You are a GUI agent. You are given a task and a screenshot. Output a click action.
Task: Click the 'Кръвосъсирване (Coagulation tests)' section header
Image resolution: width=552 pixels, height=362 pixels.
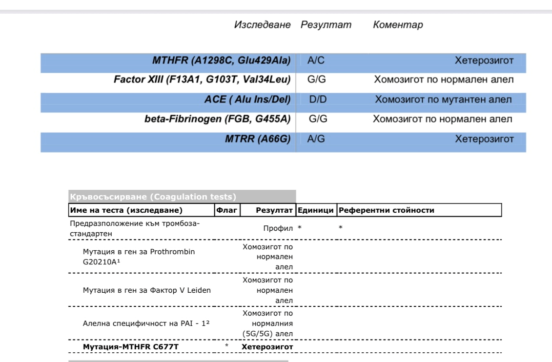[153, 197]
